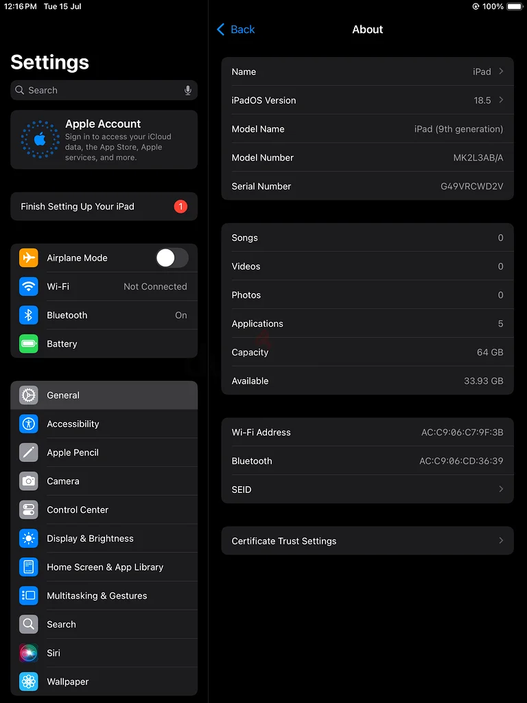Tap the green Battery icon

point(29,344)
